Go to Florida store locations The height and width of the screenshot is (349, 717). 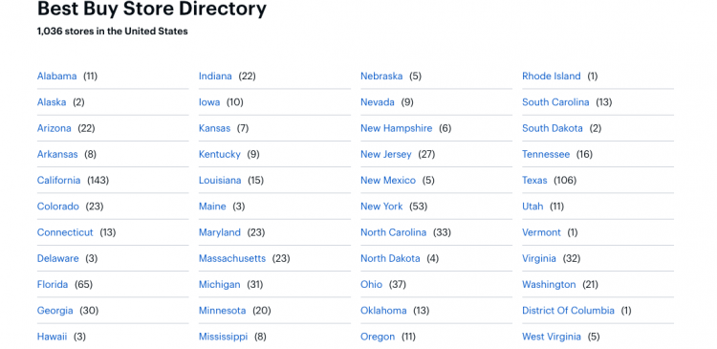(x=53, y=285)
